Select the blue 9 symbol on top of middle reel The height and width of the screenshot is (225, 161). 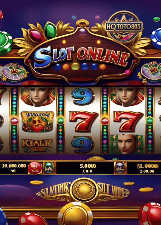[x=83, y=96]
